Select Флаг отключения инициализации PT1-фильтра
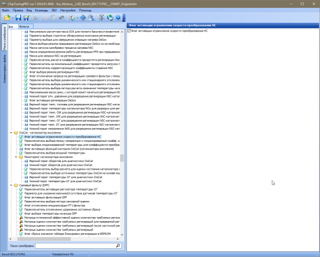Viewport: 320px width, 257px height. (55, 206)
